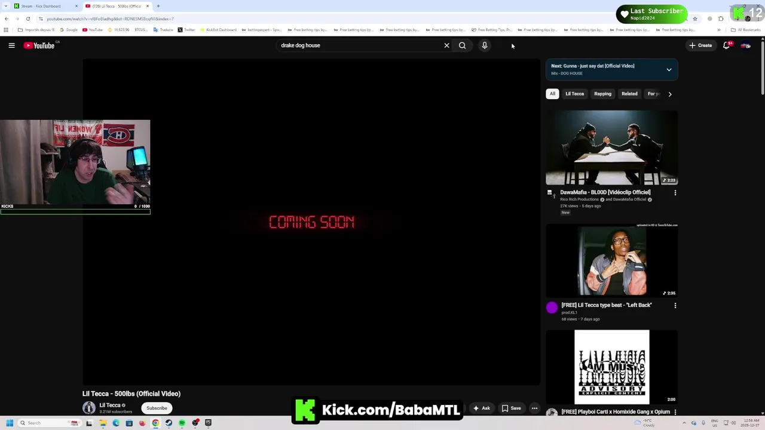The width and height of the screenshot is (765, 430).
Task: Open taskbar clock and date
Action: (749, 423)
